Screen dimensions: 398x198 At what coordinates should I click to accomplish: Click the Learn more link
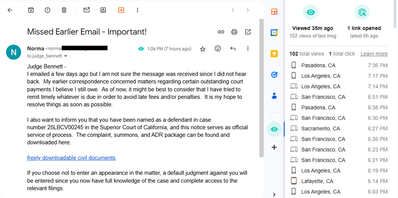(374, 54)
